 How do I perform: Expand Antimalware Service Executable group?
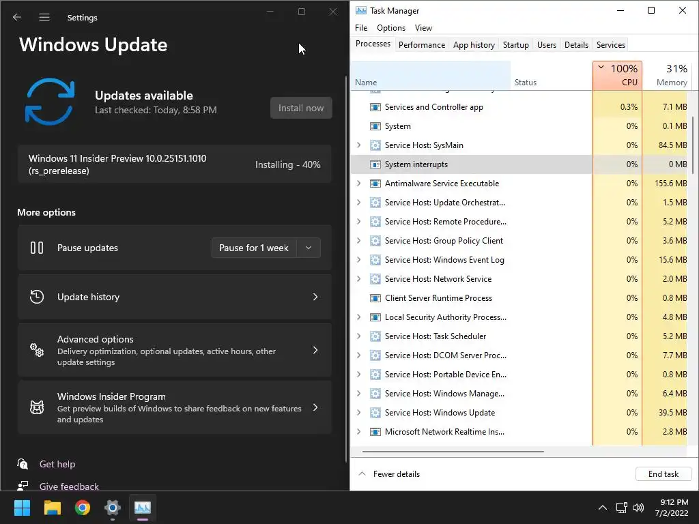tap(359, 183)
